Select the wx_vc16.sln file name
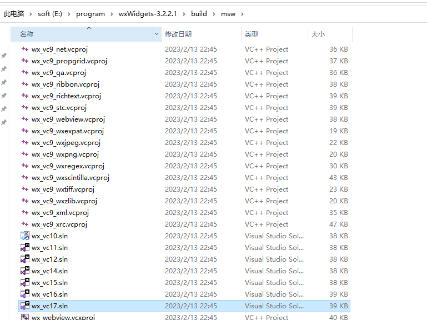427x320 pixels. tap(49, 294)
